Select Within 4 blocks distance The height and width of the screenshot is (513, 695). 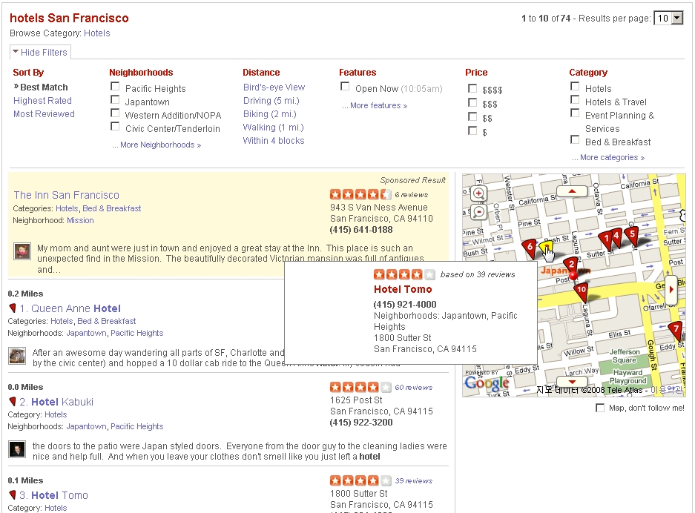pos(274,140)
